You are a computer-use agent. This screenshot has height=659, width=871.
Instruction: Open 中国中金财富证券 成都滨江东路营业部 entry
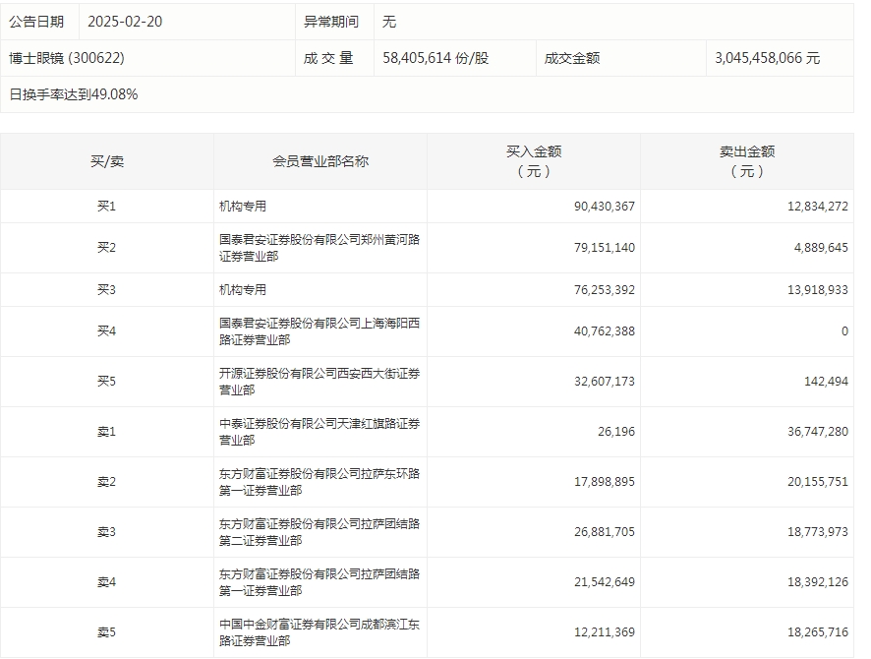[319, 632]
